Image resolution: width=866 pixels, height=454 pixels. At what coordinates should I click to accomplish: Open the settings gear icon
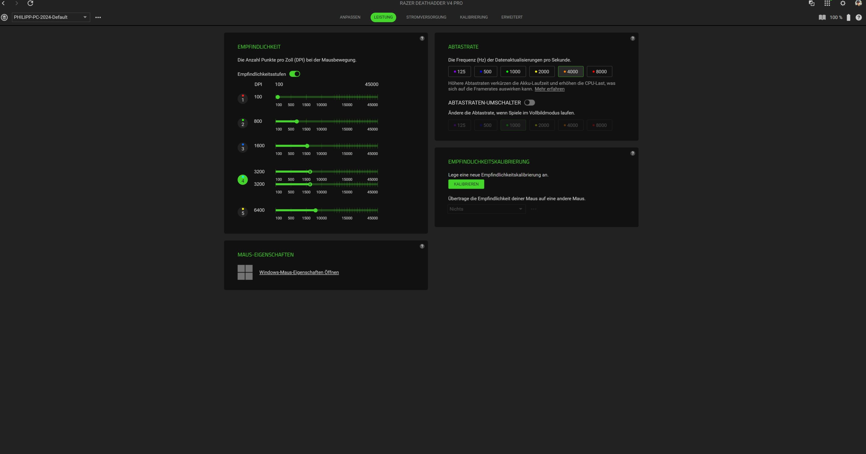(x=842, y=3)
